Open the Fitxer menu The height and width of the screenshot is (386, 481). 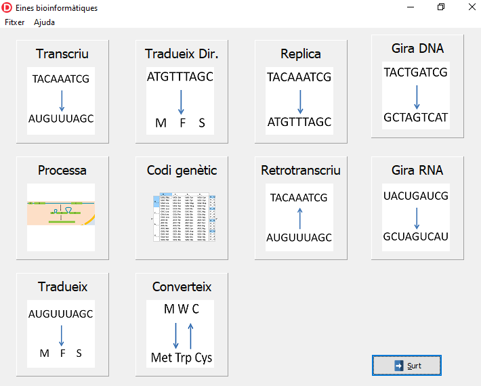[x=14, y=22]
